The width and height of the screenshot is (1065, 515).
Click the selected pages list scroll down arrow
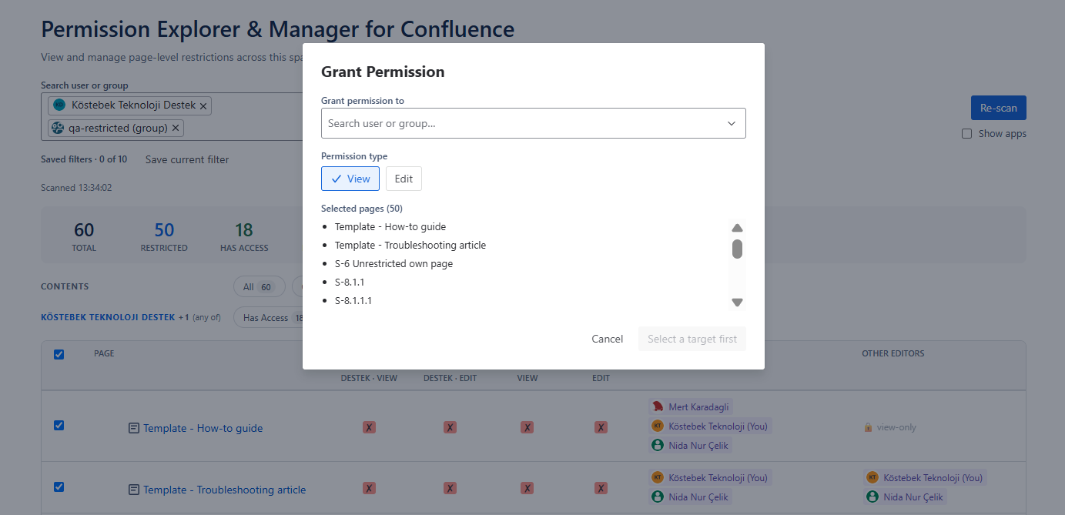[x=737, y=303]
